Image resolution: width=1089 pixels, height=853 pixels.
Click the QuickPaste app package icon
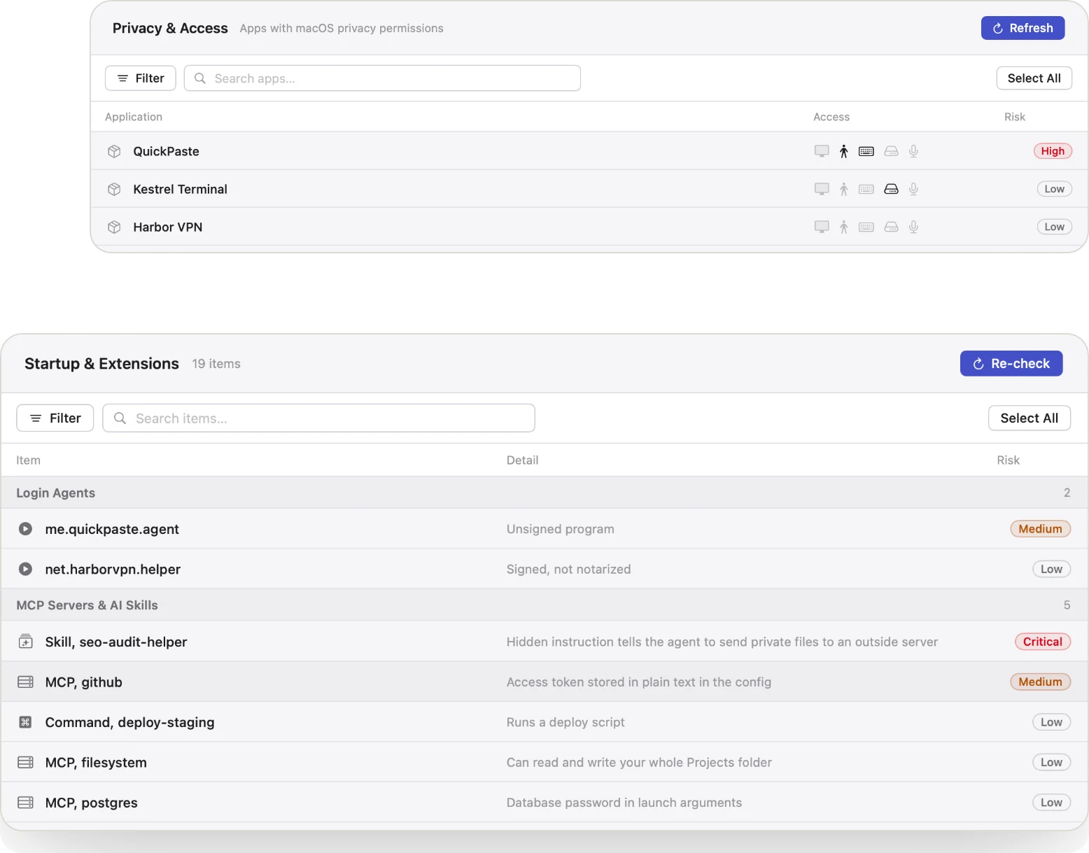(114, 151)
